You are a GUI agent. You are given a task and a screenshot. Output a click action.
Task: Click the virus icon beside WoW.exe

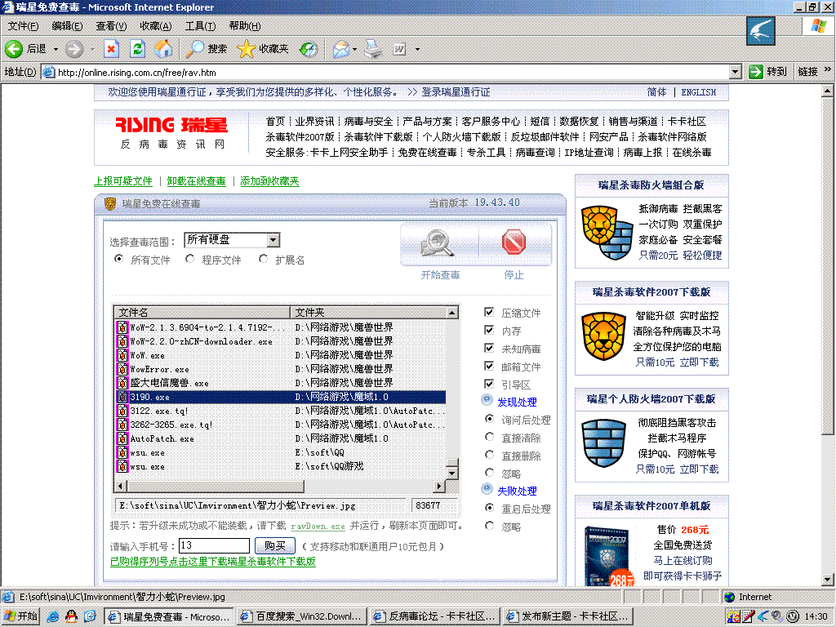122,355
